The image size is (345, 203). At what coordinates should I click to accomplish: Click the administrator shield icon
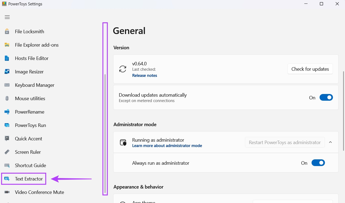click(x=123, y=142)
